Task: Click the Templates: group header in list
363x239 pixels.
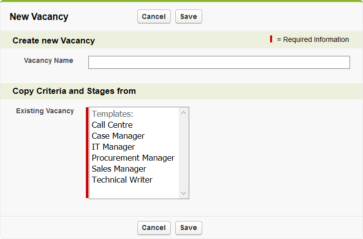Action: click(x=112, y=114)
